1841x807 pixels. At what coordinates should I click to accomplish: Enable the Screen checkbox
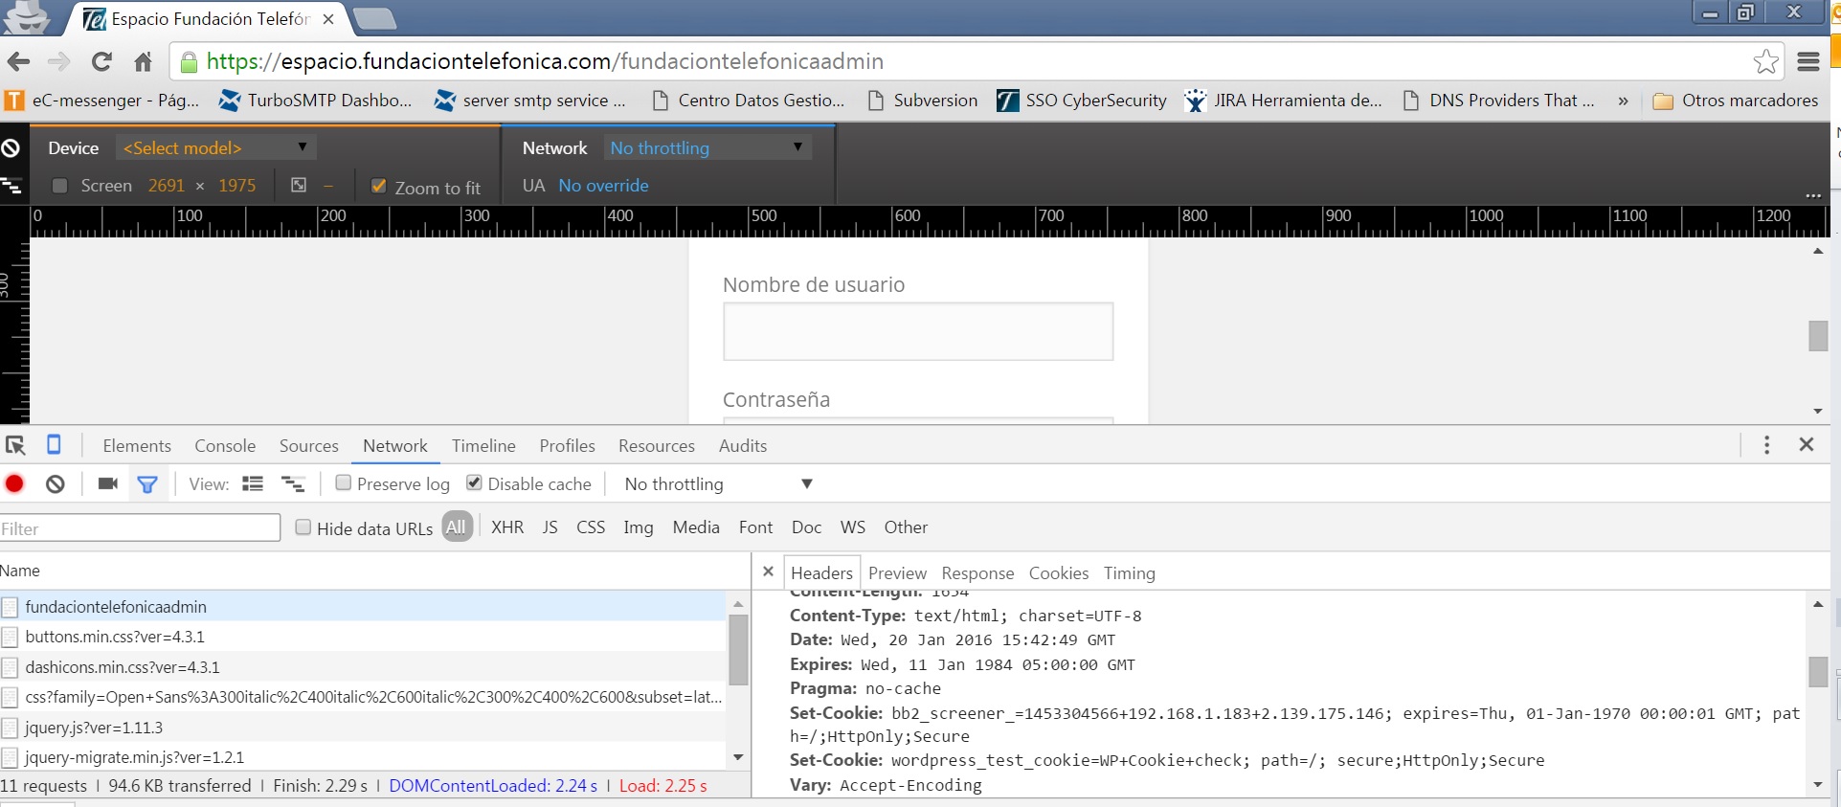(x=60, y=186)
